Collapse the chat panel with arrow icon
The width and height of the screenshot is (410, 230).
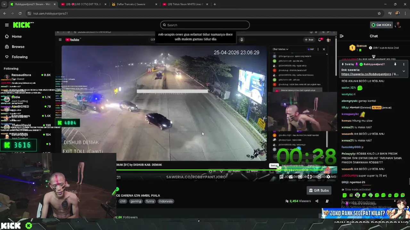[341, 36]
